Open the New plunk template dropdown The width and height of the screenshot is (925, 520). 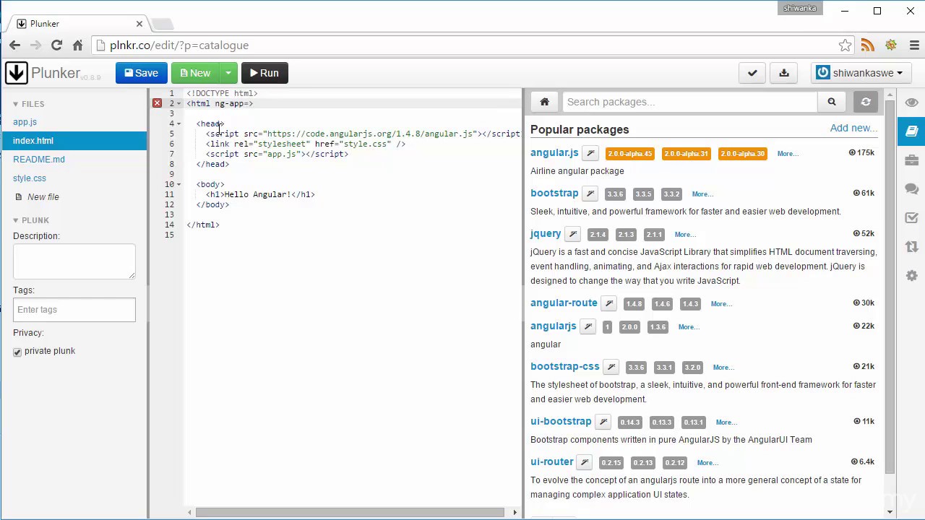pyautogui.click(x=228, y=73)
